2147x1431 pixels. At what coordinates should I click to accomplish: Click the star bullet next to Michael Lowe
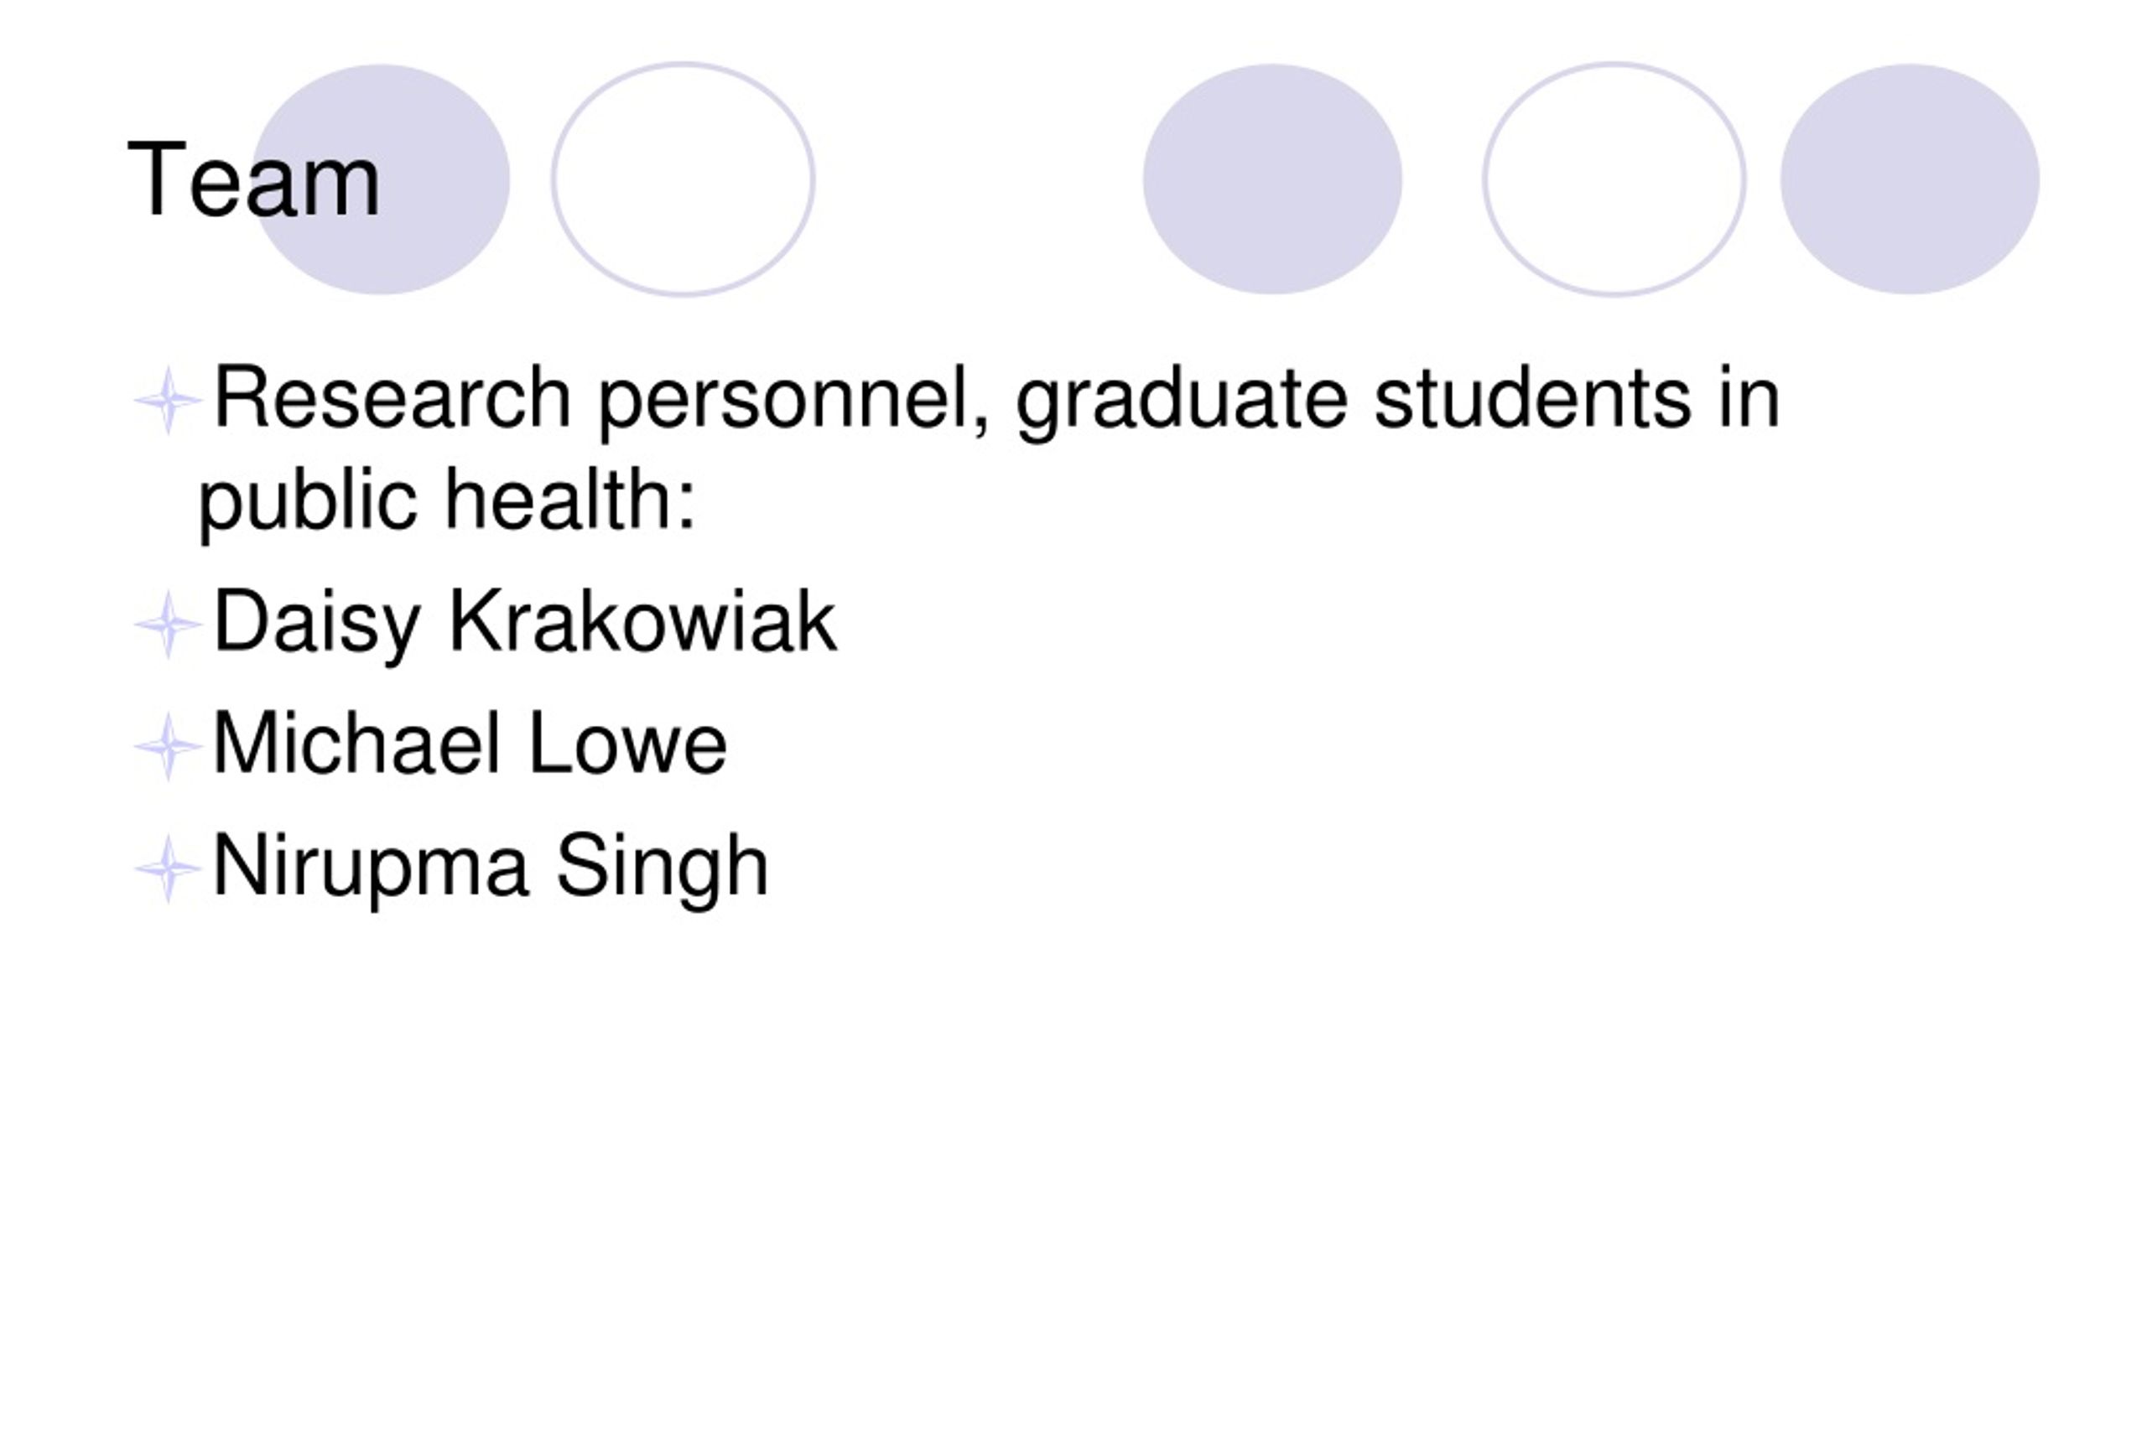tap(167, 747)
